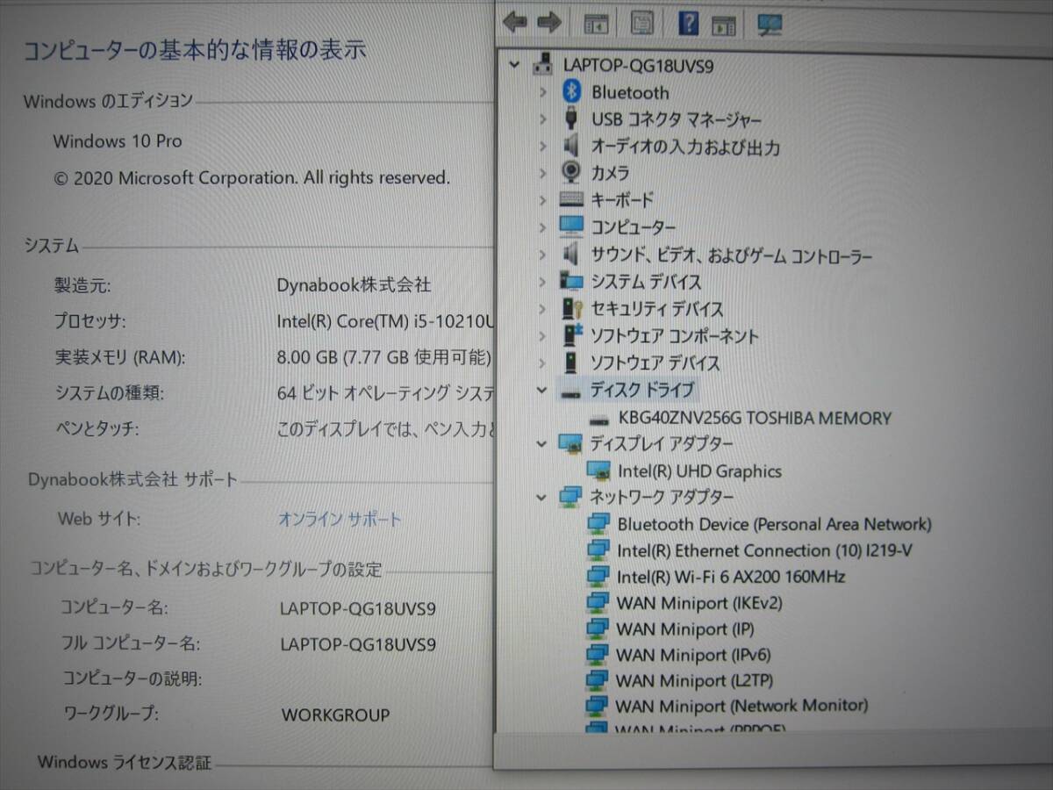The image size is (1053, 790).
Task: Click the Windows 10 Pro edition text
Action: pyautogui.click(x=118, y=141)
